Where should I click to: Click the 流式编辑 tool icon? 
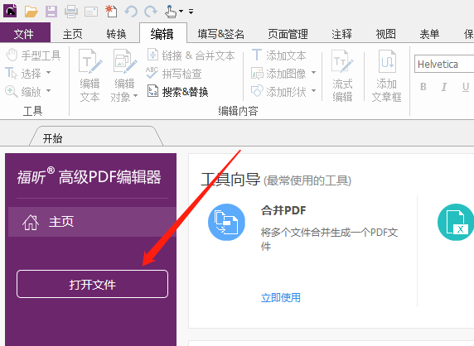point(342,61)
